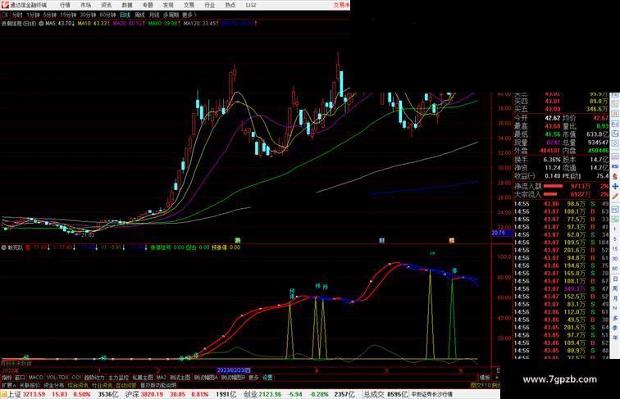Switch to 分时 period

click(17, 15)
